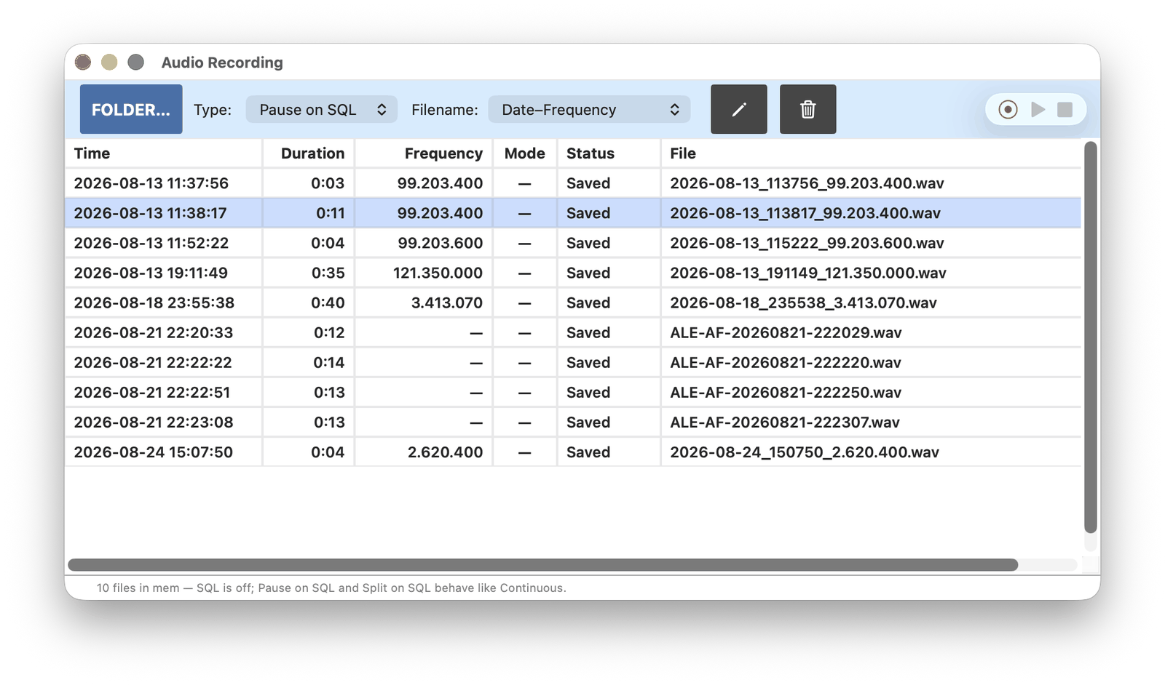Click file 2026-08-13_191149_121.350.000.wav
This screenshot has height=685, width=1165.
point(808,273)
